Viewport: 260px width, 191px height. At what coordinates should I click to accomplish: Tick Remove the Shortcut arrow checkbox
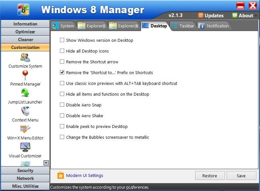coord(62,62)
